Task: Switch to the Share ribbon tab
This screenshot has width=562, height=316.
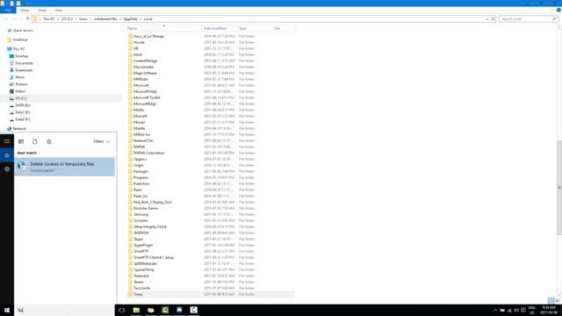Action: click(42, 11)
